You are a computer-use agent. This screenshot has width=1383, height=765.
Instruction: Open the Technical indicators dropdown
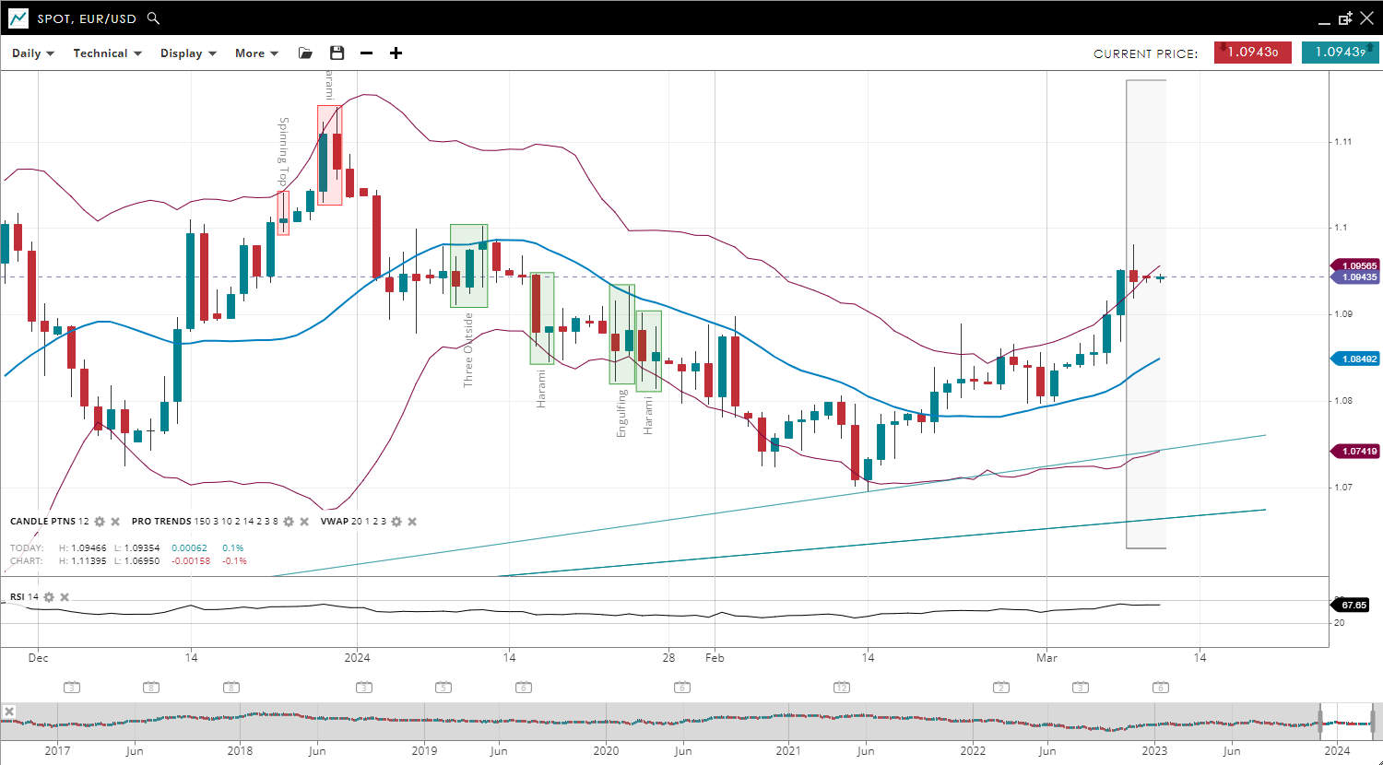(x=107, y=53)
